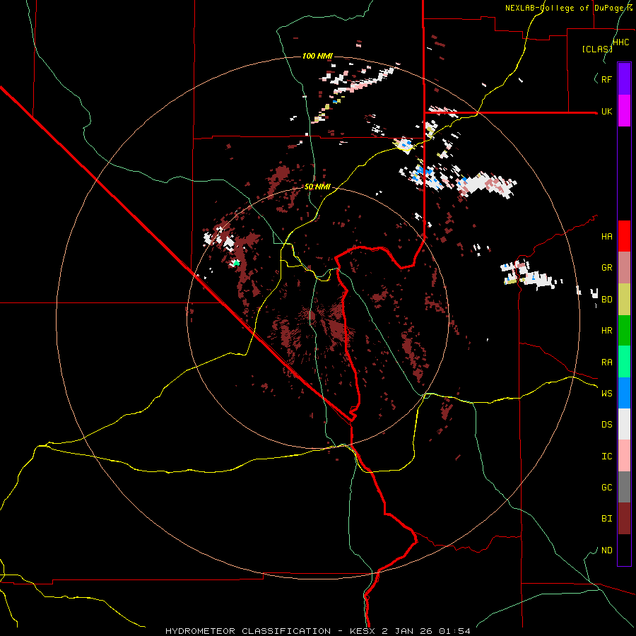
Task: Click the HR legend label
Action: 606,331
